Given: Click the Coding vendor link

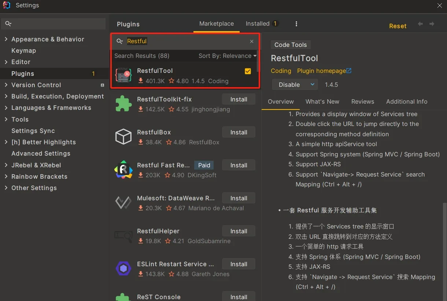Looking at the screenshot, I should pos(281,71).
